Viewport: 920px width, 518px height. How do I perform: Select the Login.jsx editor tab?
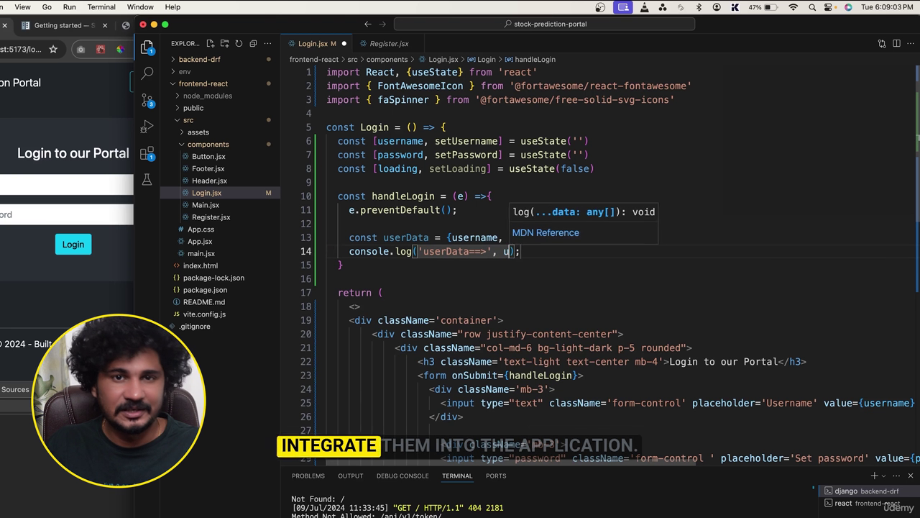(316, 44)
